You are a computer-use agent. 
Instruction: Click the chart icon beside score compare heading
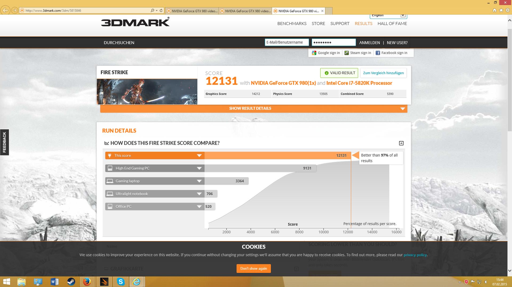pyautogui.click(x=107, y=143)
